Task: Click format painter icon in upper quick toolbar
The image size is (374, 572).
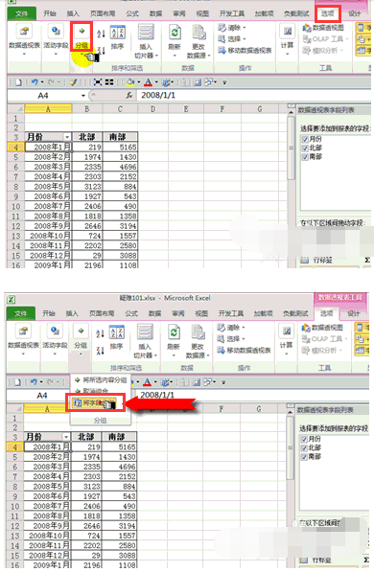Action: click(x=73, y=82)
